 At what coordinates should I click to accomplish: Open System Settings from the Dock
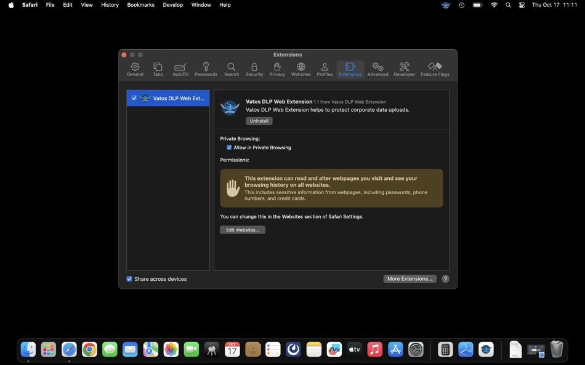pos(416,350)
